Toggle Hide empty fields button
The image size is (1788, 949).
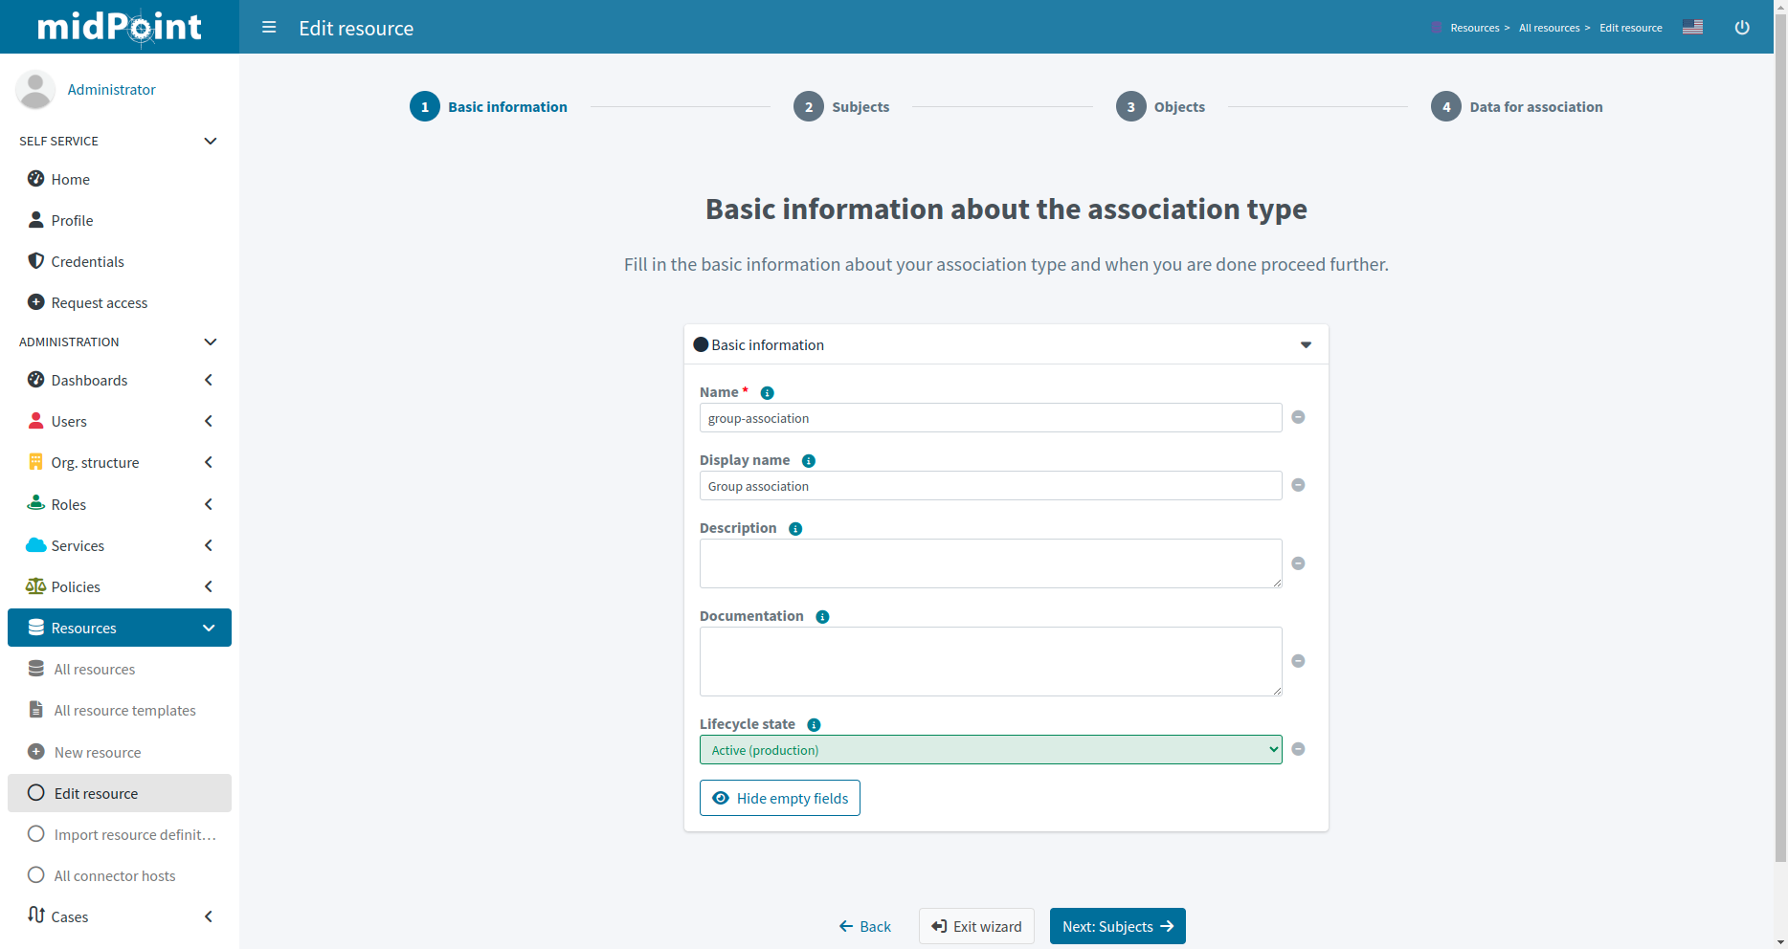click(779, 798)
